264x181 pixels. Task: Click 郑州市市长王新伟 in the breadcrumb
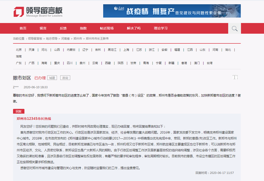pyautogui.click(x=97, y=38)
